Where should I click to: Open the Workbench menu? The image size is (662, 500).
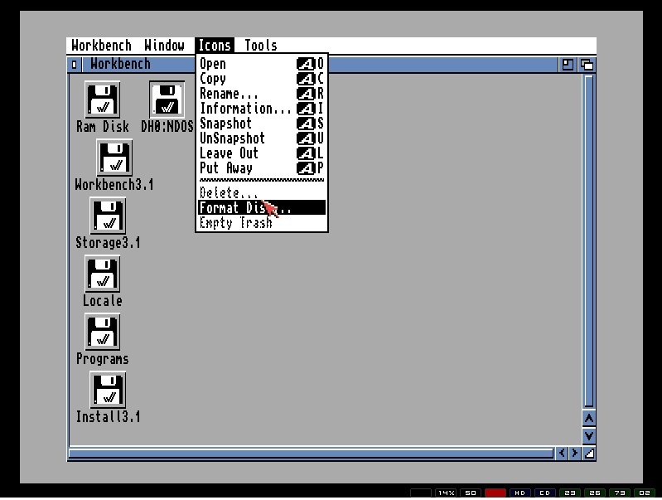[101, 46]
